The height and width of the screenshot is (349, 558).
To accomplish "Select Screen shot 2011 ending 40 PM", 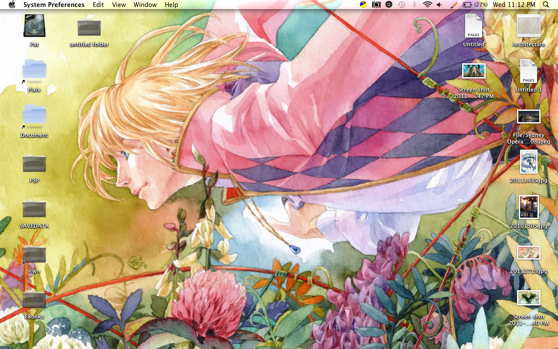I will tap(529, 298).
